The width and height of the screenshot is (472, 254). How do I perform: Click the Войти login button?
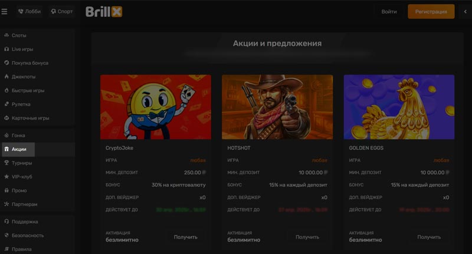[389, 12]
